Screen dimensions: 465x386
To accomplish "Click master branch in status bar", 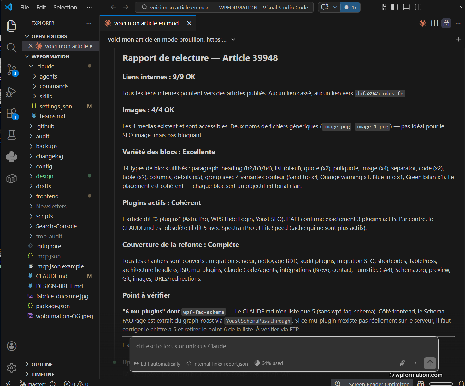I will pyautogui.click(x=33, y=383).
